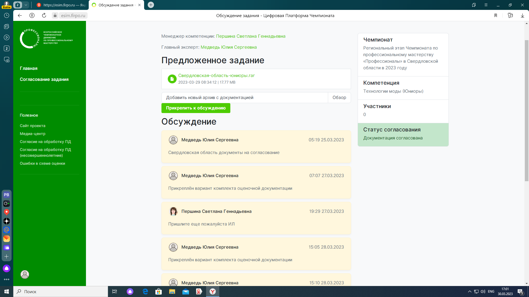Viewport: 529px width, 297px height.
Task: Go to Главная in the sidebar
Action: point(29,68)
